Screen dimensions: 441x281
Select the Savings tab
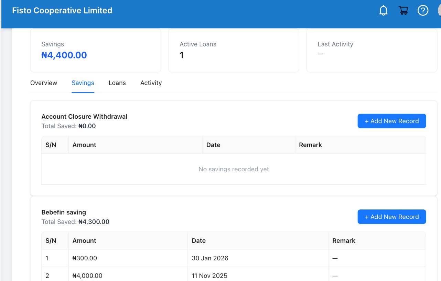[x=83, y=83]
